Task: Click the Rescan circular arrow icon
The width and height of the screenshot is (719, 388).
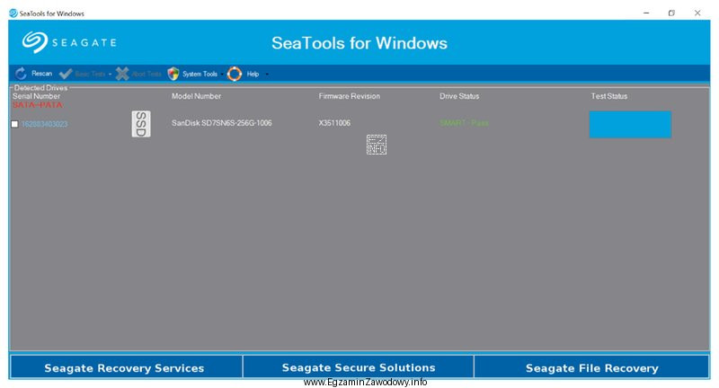Action: [21, 74]
